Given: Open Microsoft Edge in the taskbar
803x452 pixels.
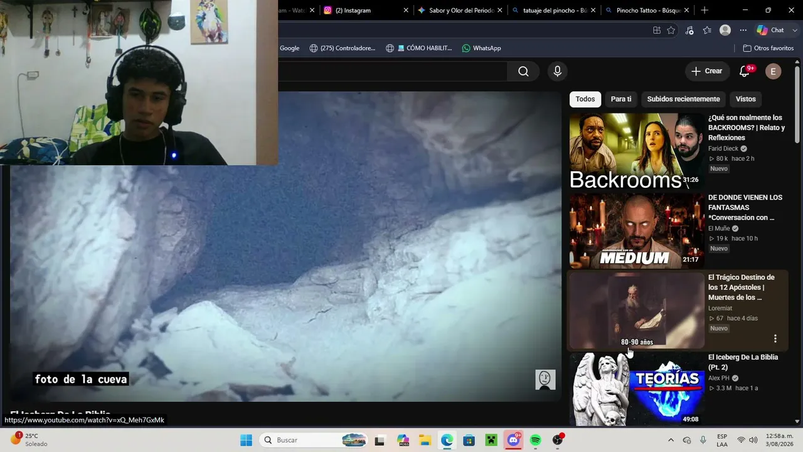Looking at the screenshot, I should click(x=447, y=441).
